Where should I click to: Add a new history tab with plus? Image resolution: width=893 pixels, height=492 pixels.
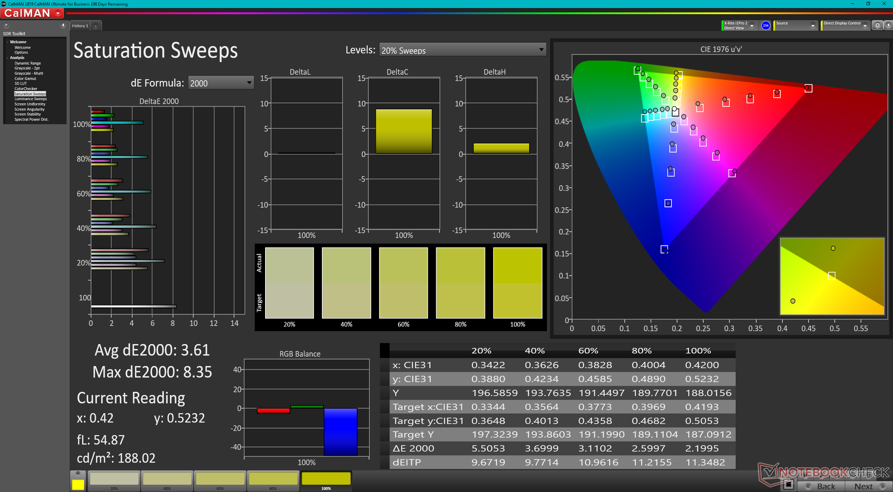(96, 26)
